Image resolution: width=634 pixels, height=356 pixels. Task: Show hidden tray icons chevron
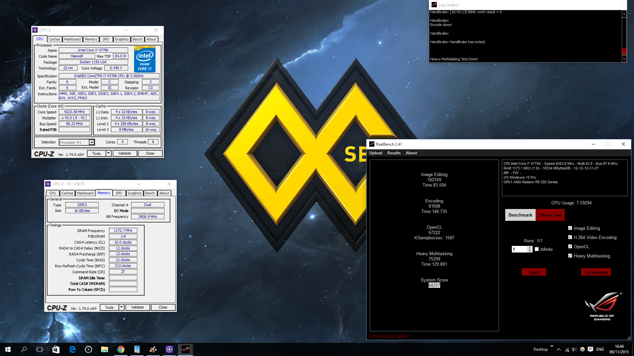[x=559, y=350]
